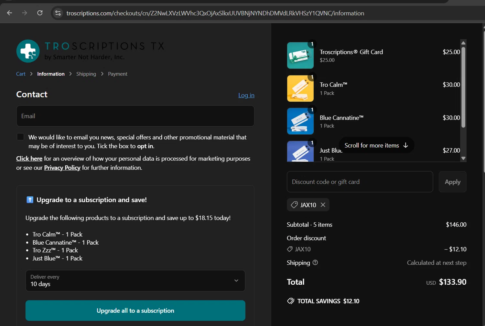Click Just Blue price $27.00
Viewport: 485px width, 326px height.
(x=451, y=150)
